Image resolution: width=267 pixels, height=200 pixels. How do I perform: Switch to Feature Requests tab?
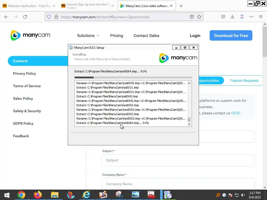[x=244, y=81]
